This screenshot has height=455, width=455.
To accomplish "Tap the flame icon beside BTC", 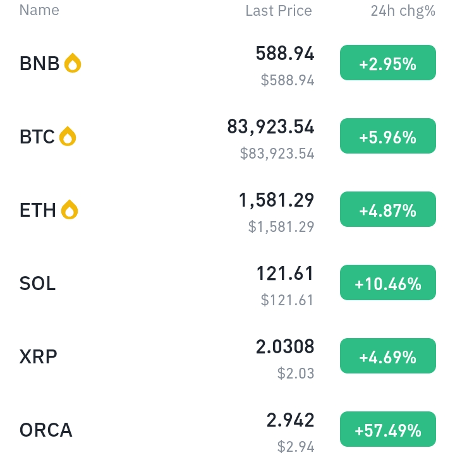I will tap(68, 136).
